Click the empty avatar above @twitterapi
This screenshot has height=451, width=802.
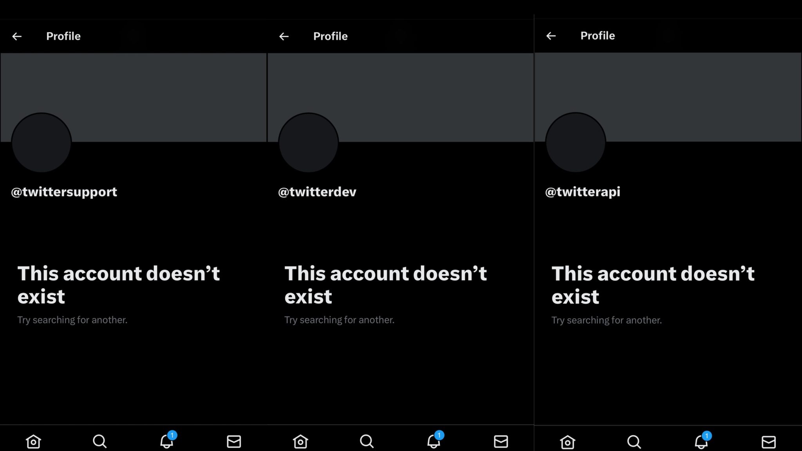pyautogui.click(x=576, y=143)
